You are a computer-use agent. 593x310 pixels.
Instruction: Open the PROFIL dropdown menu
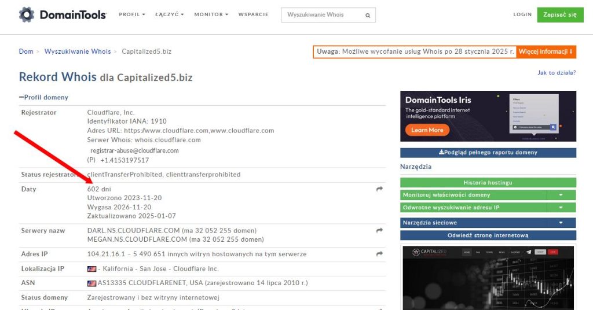[x=131, y=14]
